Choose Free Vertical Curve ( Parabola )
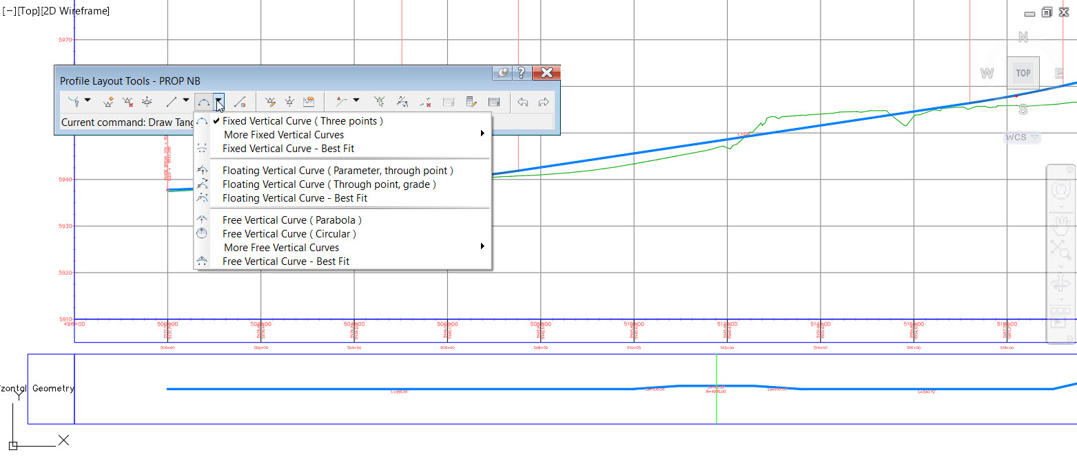Viewport: 1077px width, 459px height. tap(291, 220)
